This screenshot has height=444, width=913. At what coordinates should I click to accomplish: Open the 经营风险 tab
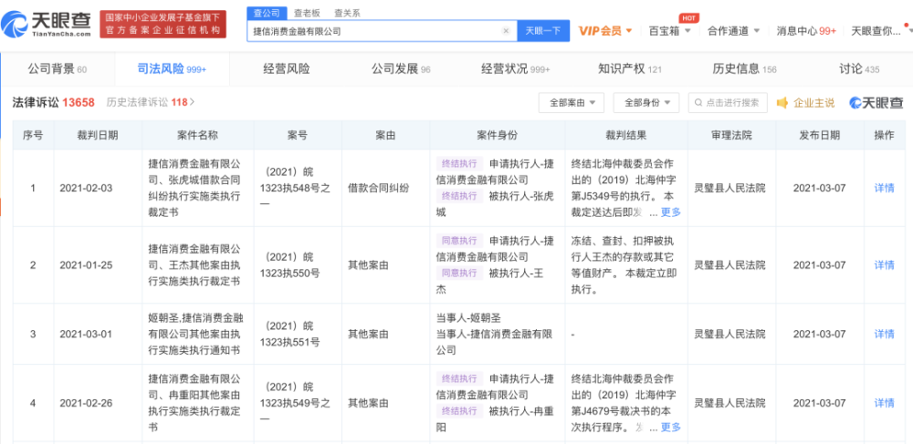(286, 69)
